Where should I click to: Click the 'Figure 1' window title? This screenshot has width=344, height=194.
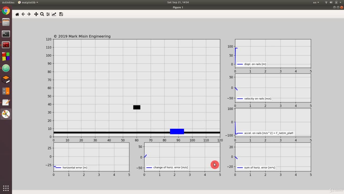pos(178,7)
